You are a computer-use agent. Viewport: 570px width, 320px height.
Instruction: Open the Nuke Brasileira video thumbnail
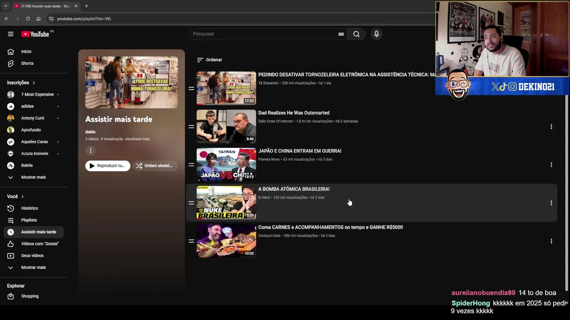tap(226, 203)
